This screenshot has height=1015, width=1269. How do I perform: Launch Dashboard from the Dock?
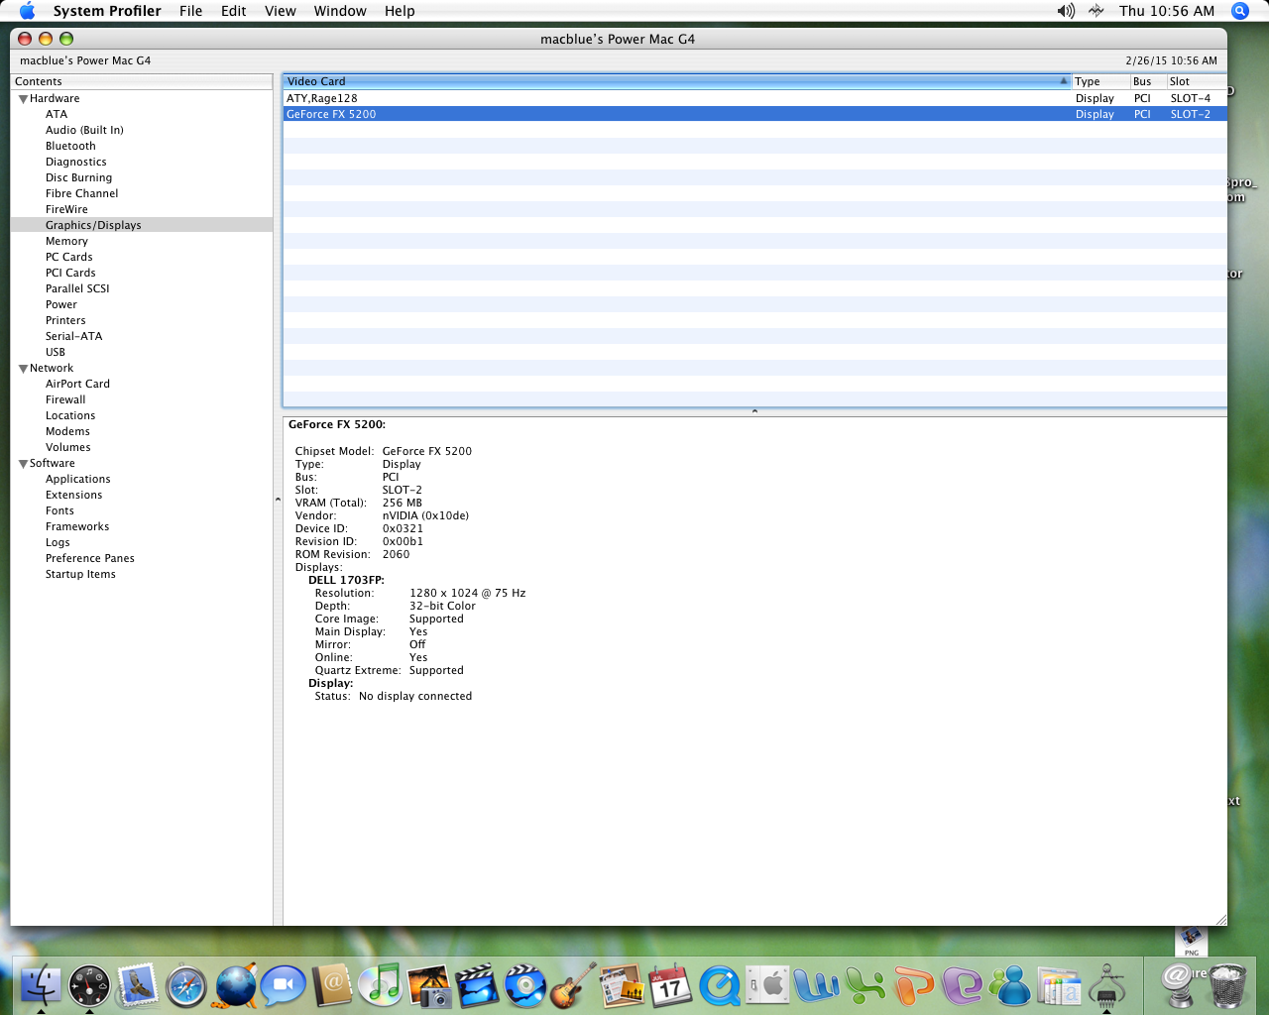89,985
